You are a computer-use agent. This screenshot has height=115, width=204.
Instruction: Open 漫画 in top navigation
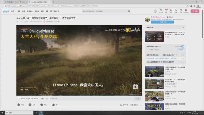[x=42, y=11]
